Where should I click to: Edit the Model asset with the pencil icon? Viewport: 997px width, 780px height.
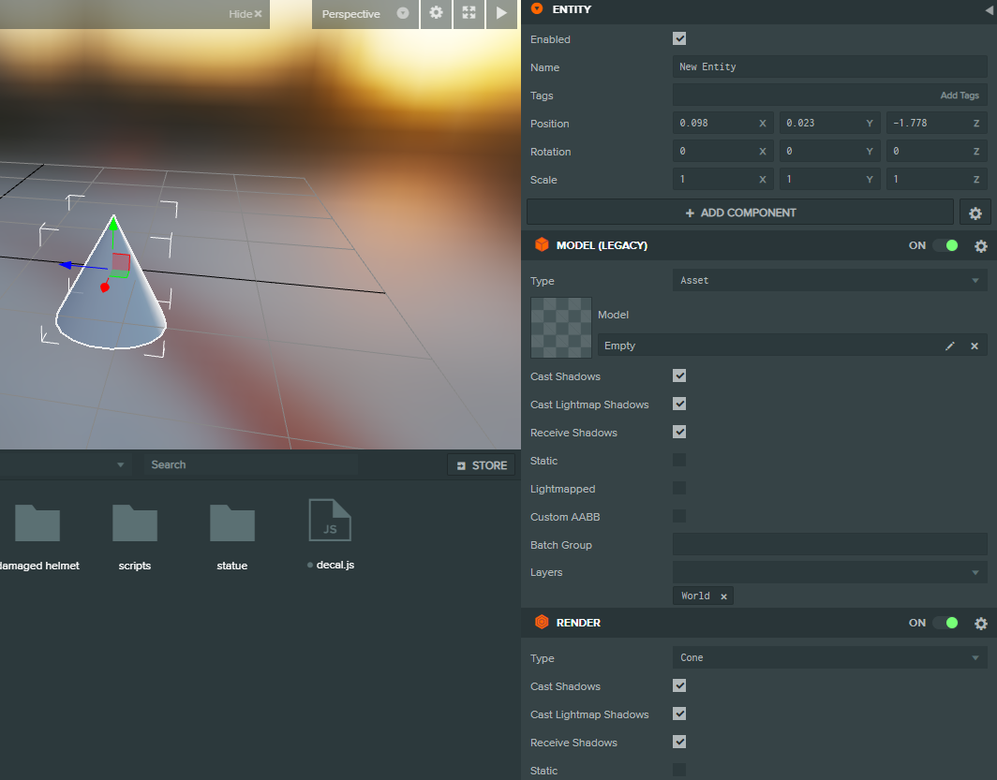point(950,346)
